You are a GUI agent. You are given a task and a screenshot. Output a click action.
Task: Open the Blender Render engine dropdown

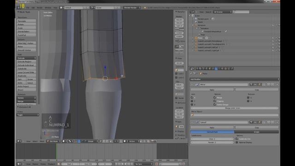pyautogui.click(x=132, y=8)
